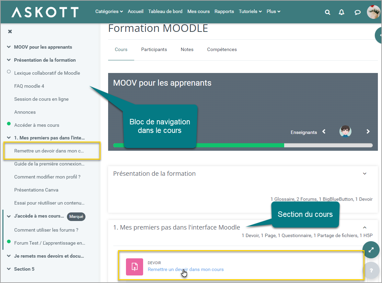Click Présentation de la formation section title
Viewport: 382px width, 283px height.
[x=154, y=174]
